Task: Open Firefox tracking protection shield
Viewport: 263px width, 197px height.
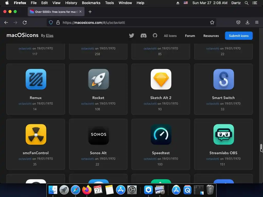Action: click(x=51, y=23)
